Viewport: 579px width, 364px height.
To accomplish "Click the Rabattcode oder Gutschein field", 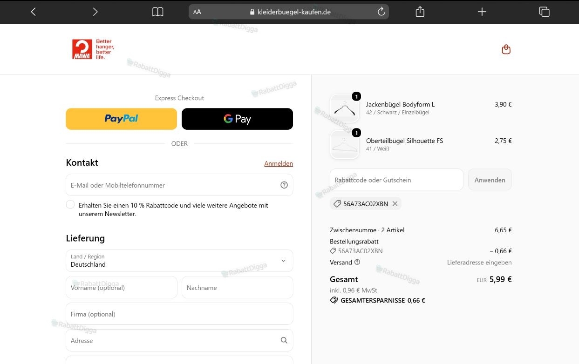I will point(396,180).
